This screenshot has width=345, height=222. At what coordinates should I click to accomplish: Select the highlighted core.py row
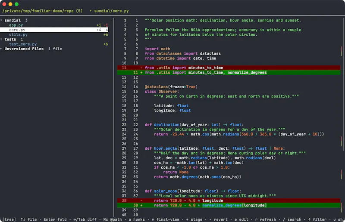pyautogui.click(x=54, y=30)
